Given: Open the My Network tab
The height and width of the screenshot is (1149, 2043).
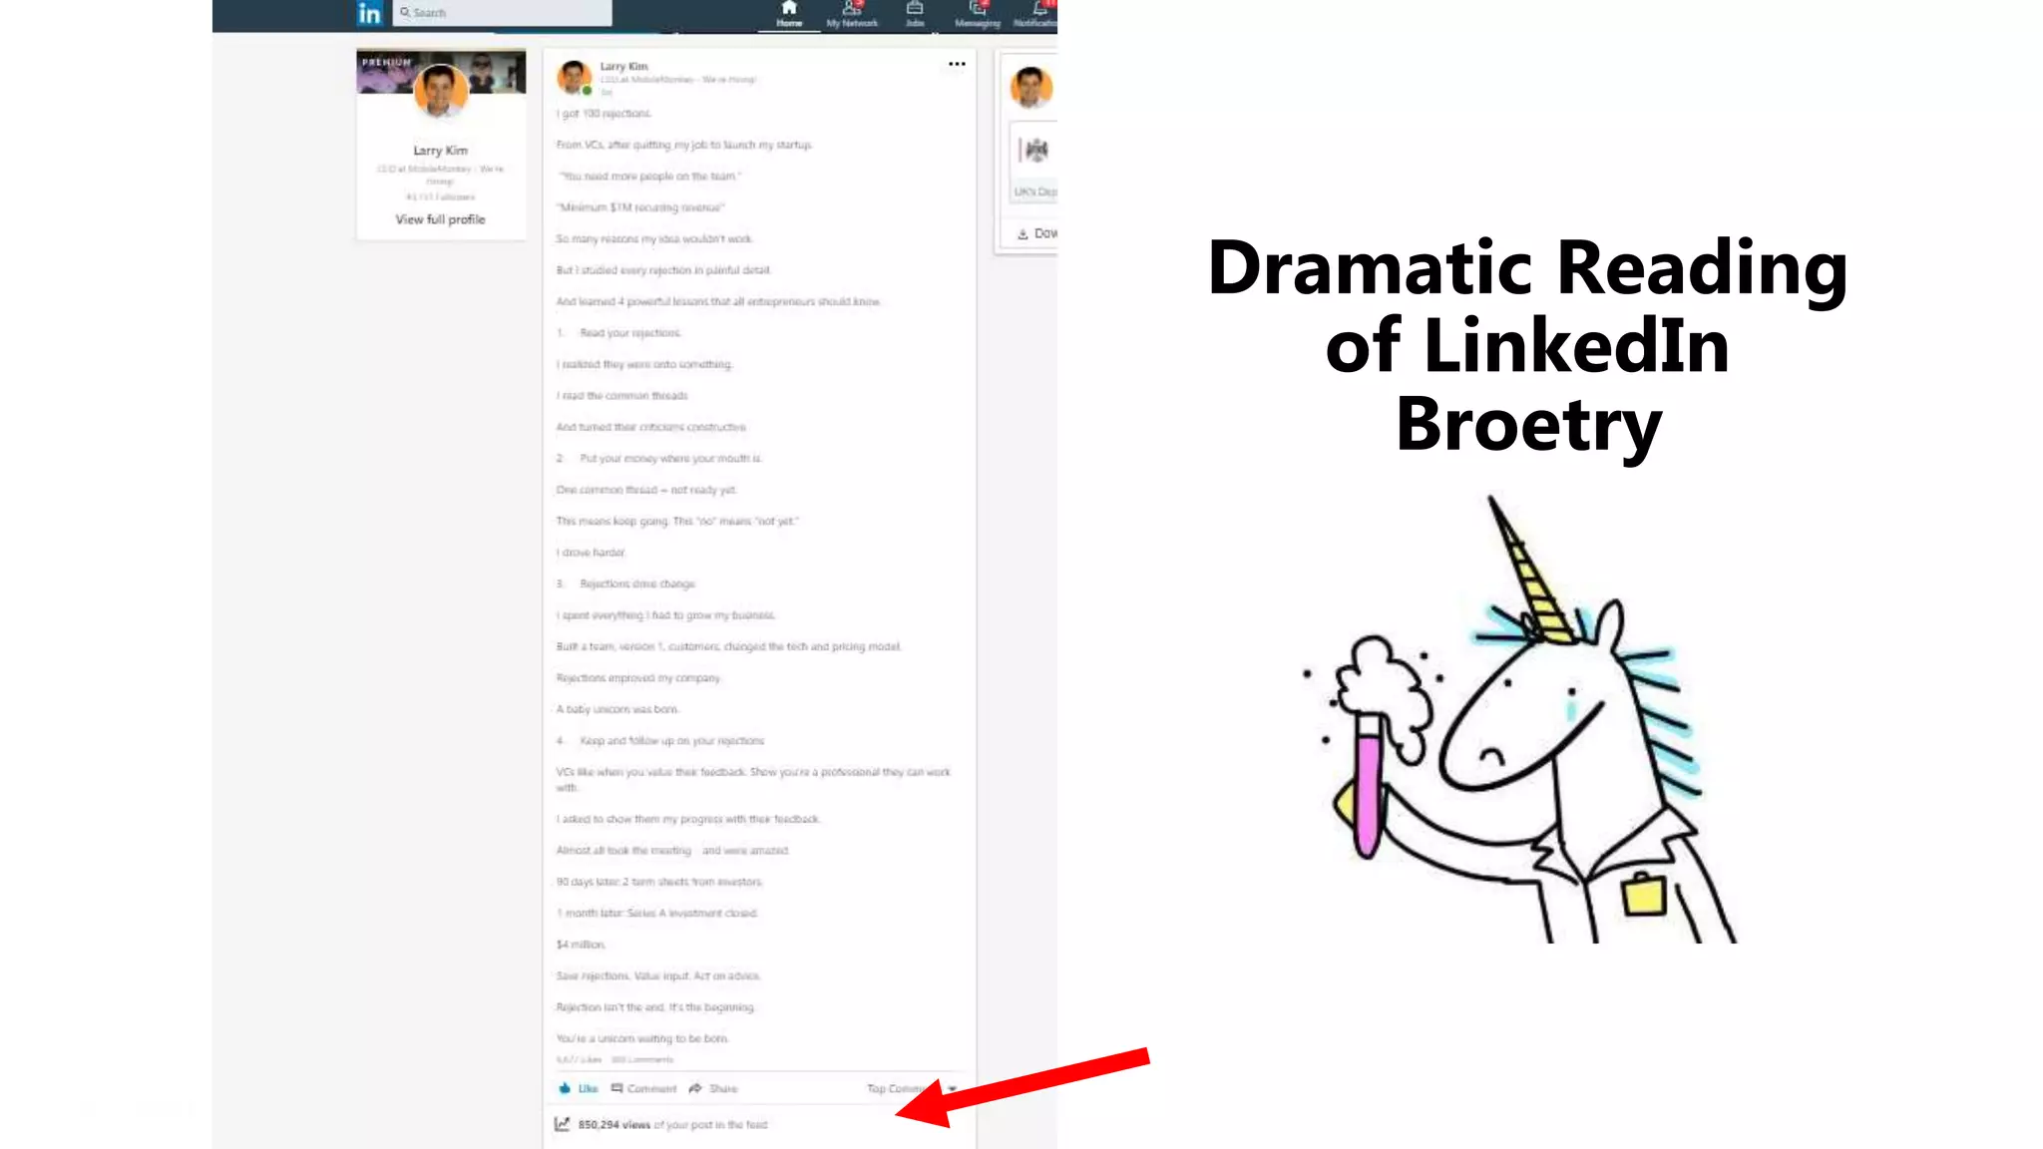Looking at the screenshot, I should point(852,14).
